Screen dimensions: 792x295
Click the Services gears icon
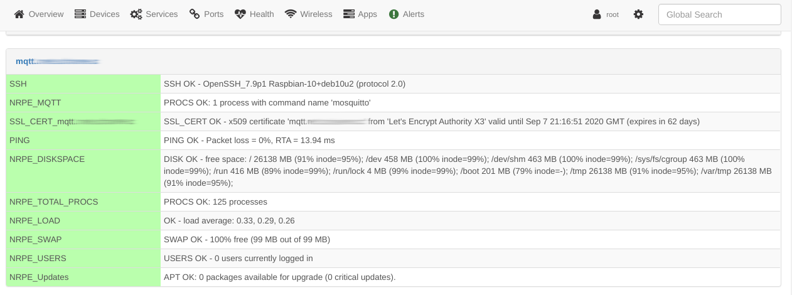pos(136,14)
